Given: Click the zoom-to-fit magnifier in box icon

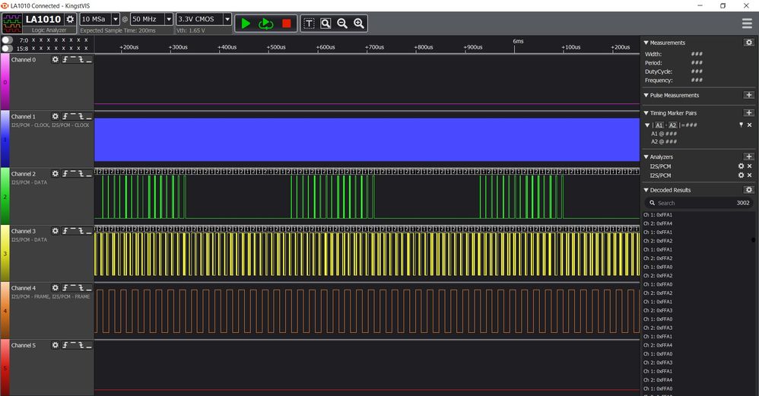Looking at the screenshot, I should (x=326, y=24).
